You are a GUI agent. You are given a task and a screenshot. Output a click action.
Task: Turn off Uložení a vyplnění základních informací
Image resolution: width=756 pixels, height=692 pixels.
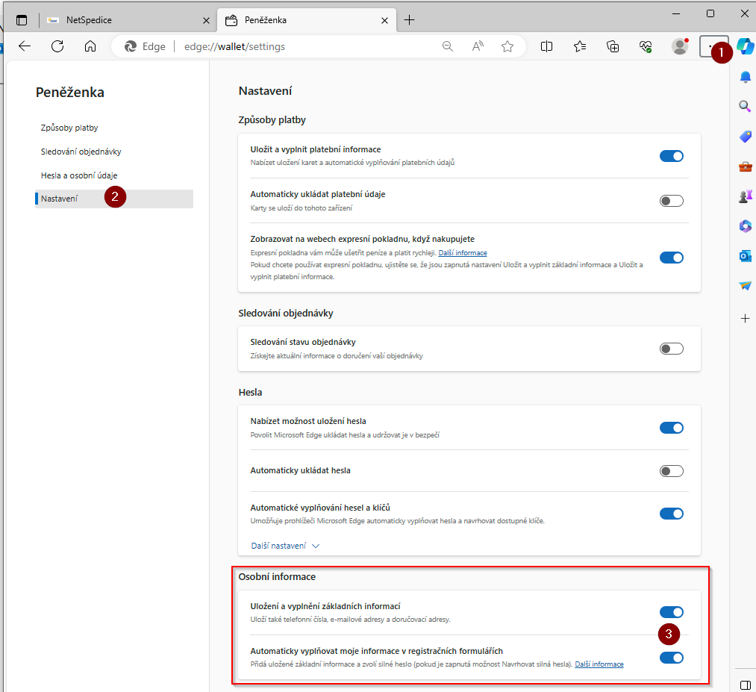(671, 612)
